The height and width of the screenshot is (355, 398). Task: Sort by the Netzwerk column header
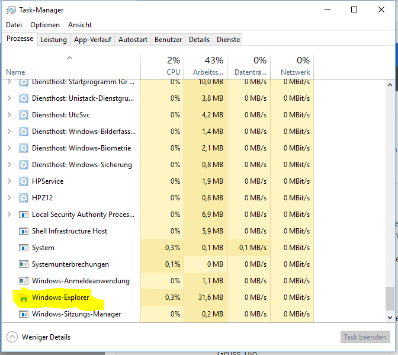coord(292,67)
